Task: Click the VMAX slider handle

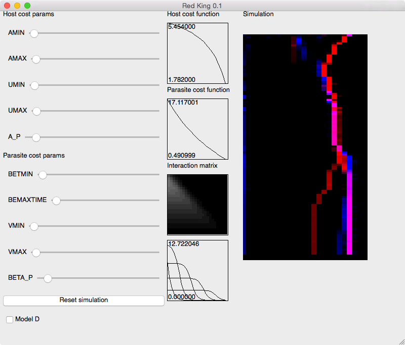Action: click(x=35, y=252)
